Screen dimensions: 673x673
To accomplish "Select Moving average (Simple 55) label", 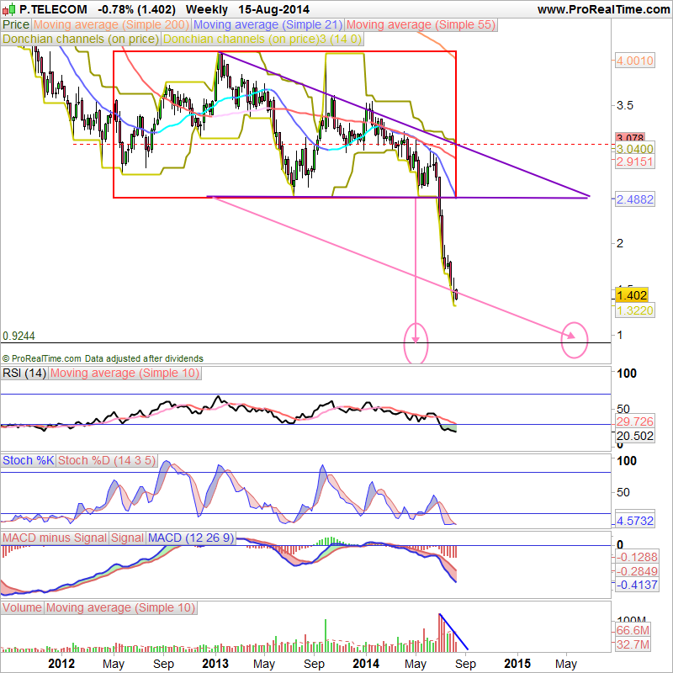I will 421,25.
